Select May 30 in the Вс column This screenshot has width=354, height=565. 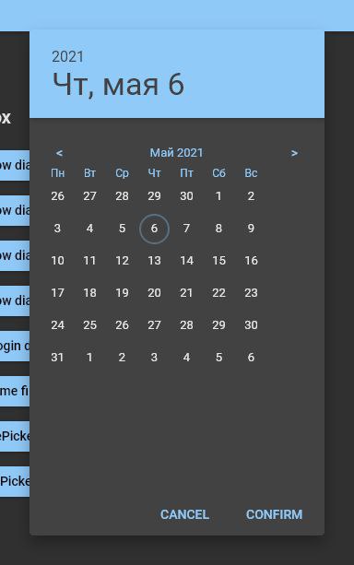(251, 325)
